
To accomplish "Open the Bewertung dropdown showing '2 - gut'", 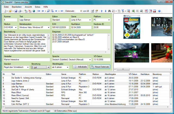I will click(48, 67).
